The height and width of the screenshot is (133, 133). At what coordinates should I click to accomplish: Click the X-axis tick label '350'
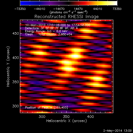pyautogui.click(x=66, y=117)
